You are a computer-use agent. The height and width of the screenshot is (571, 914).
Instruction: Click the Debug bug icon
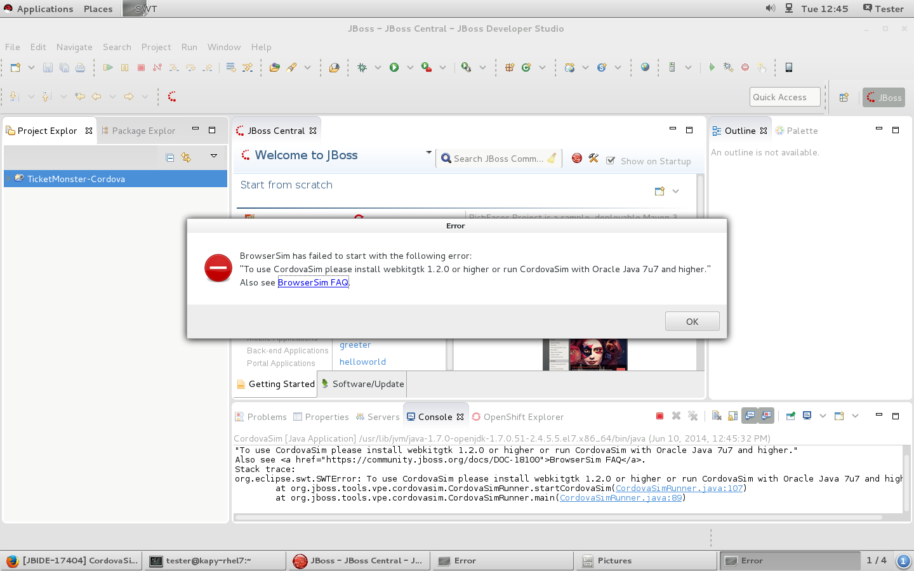click(x=362, y=67)
